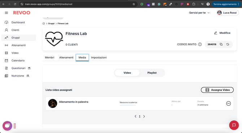This screenshot has height=133, width=242.
Task: Click the Nessuna scadenza progress bar
Action: click(x=128, y=105)
